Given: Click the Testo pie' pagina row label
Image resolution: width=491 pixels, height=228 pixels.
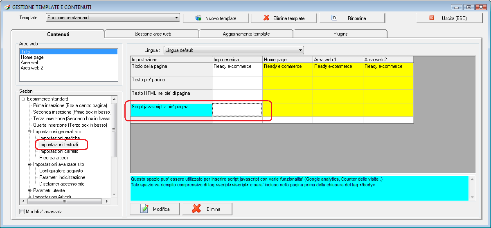Looking at the screenshot, I should click(171, 83).
